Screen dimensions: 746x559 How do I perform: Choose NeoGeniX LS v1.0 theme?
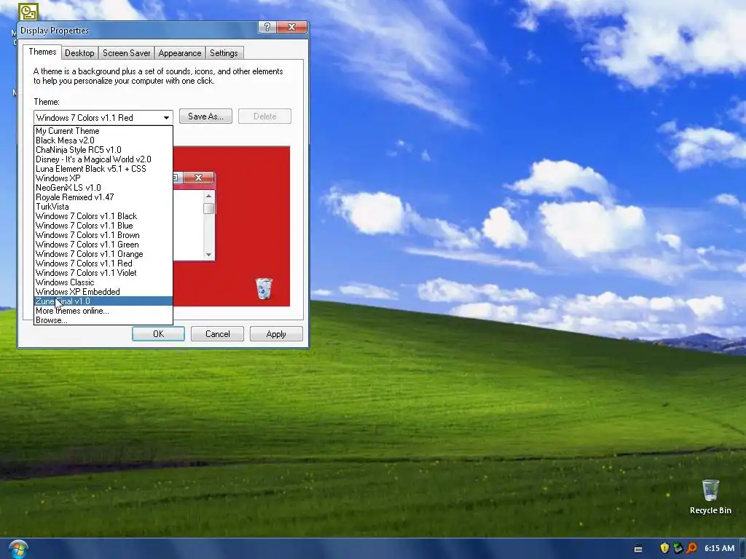coord(103,188)
